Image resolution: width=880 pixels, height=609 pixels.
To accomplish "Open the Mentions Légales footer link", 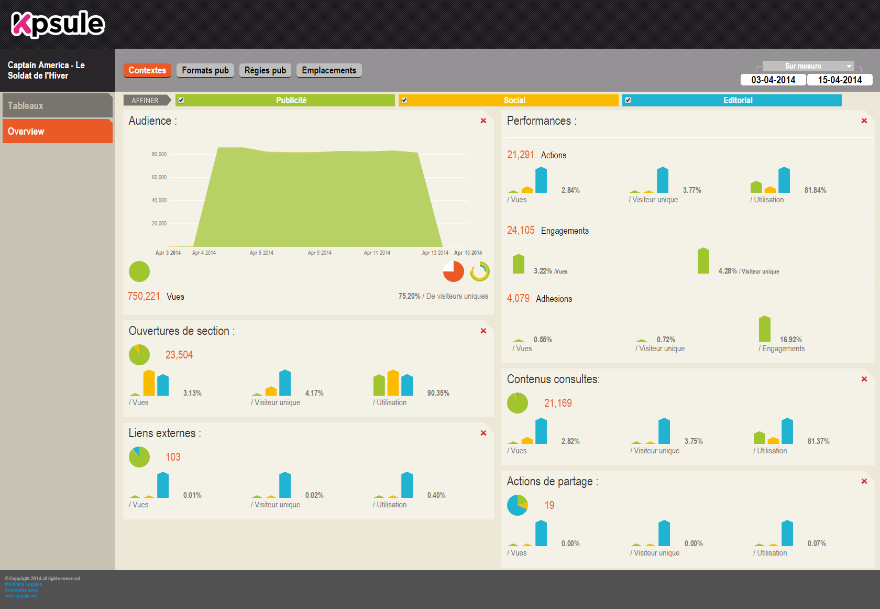I will point(24,584).
